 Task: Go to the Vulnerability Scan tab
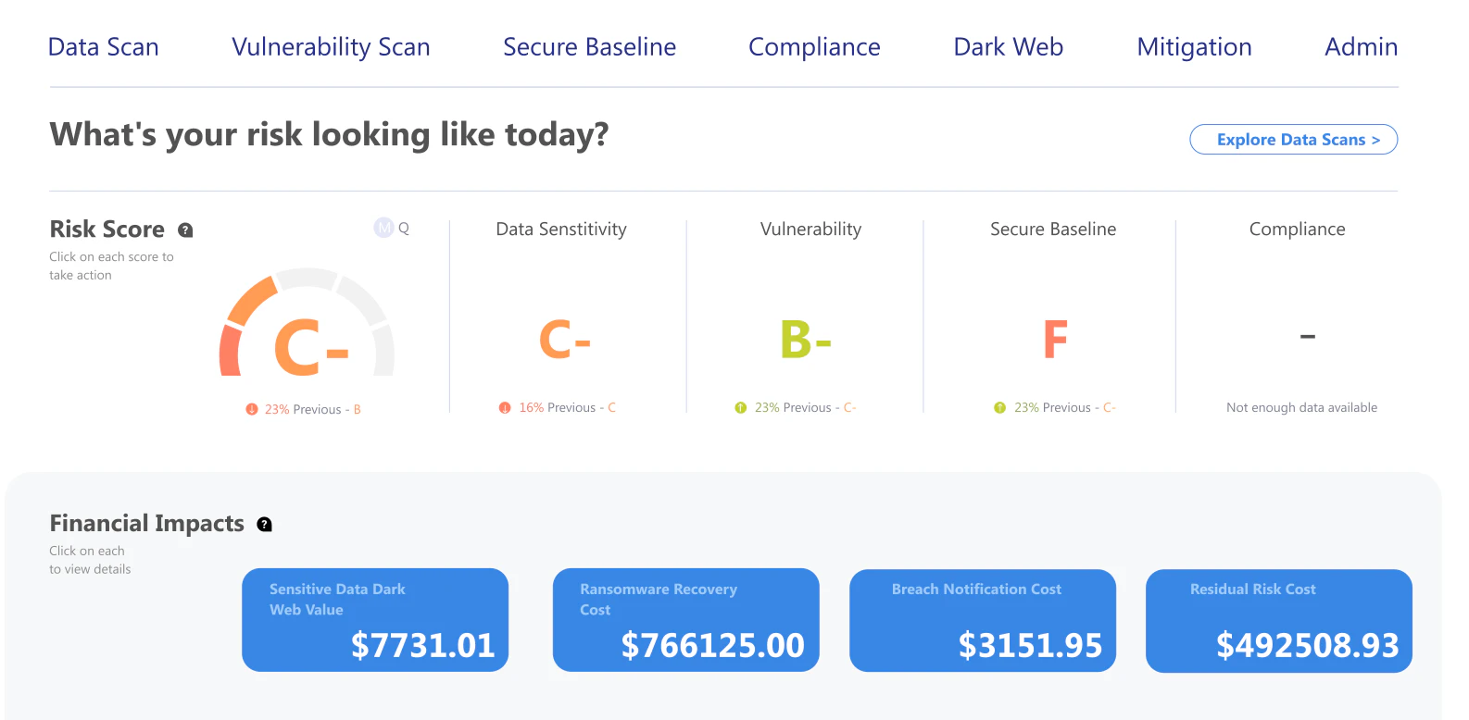331,47
